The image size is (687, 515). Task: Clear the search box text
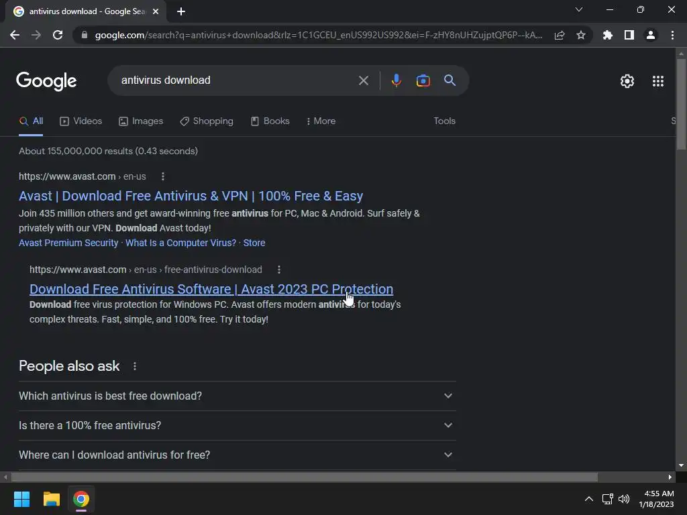pos(363,80)
